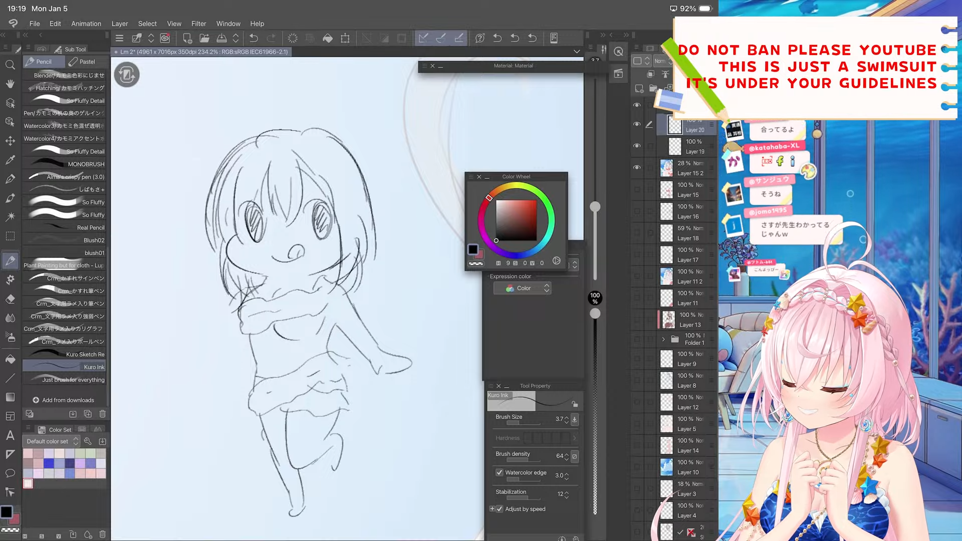Select the Text tool
The image size is (962, 541).
click(10, 435)
